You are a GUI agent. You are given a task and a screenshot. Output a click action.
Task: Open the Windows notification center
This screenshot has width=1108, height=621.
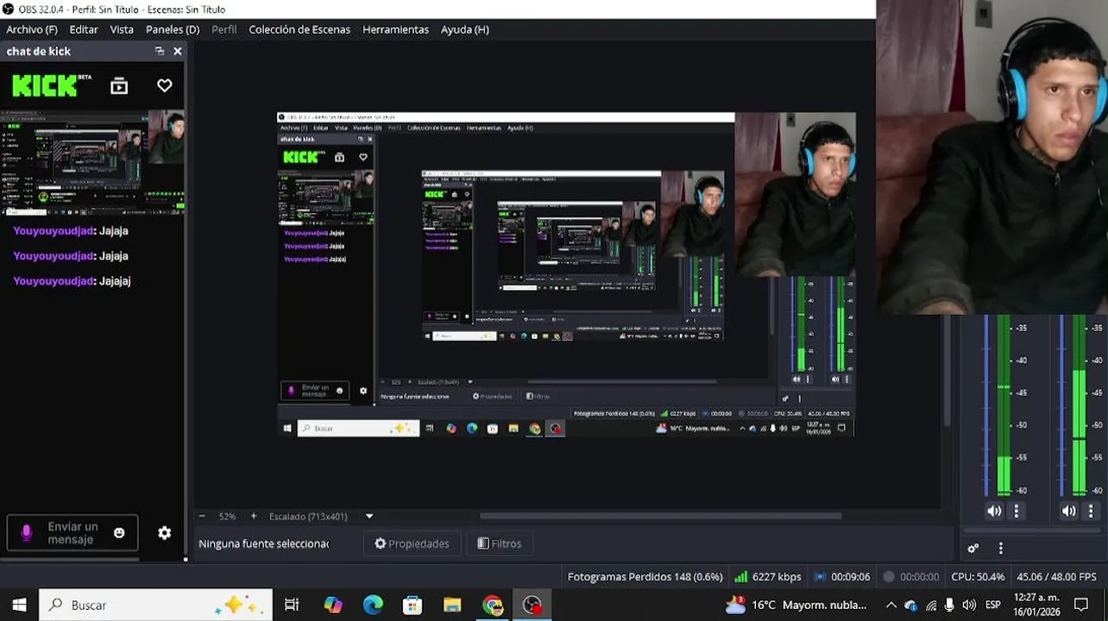1081,605
